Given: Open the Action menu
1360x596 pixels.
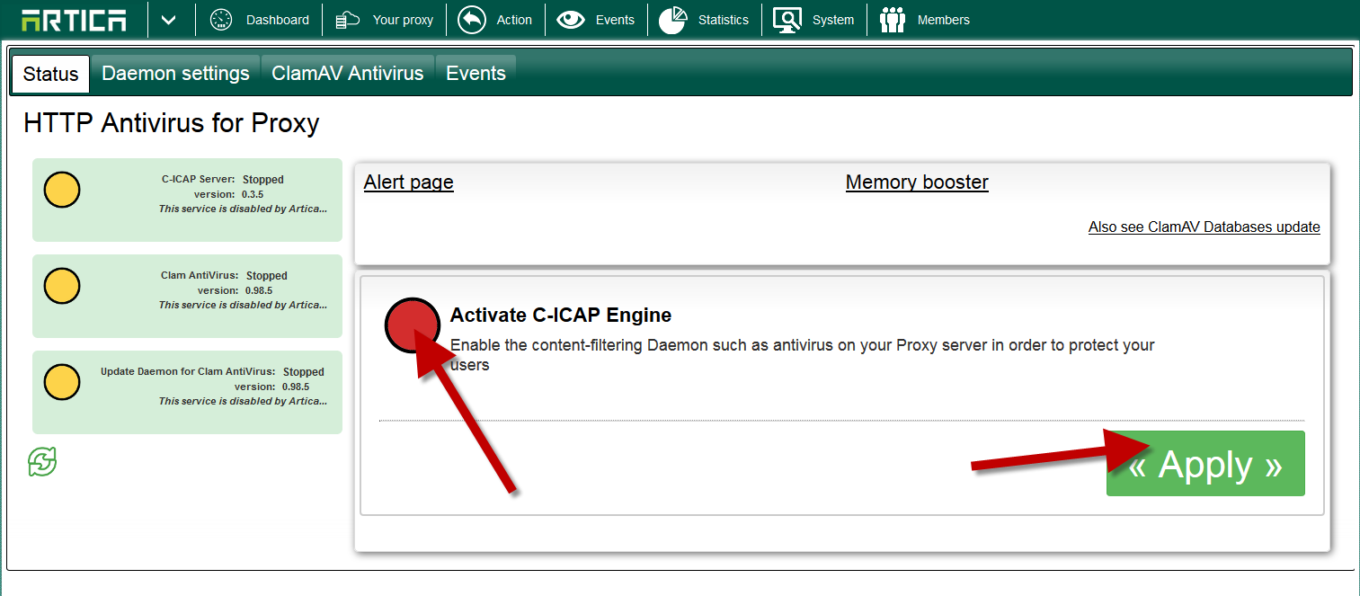Looking at the screenshot, I should [514, 20].
